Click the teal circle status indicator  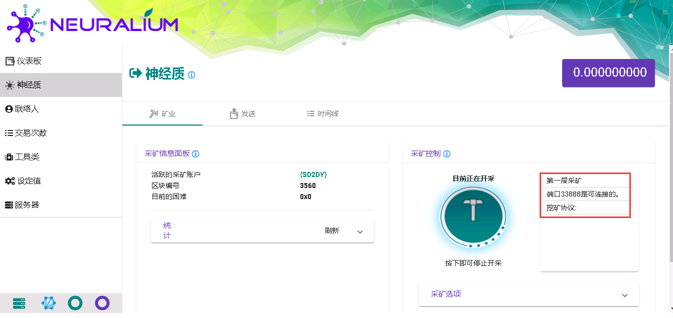[x=75, y=303]
